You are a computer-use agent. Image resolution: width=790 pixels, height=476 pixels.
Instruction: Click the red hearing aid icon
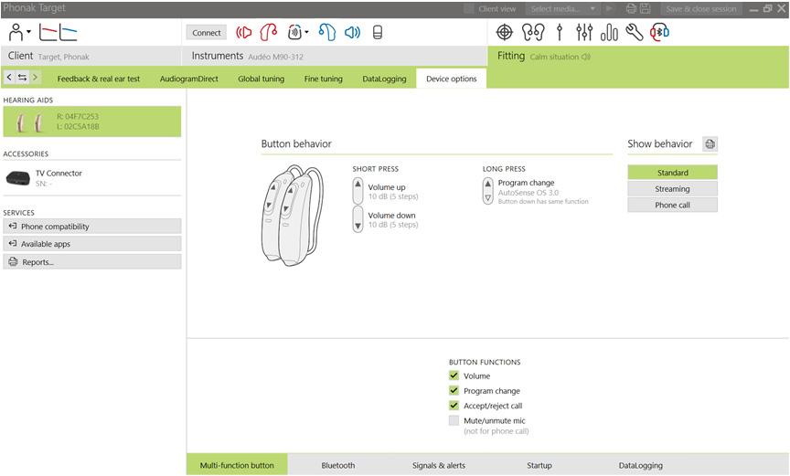tap(269, 33)
